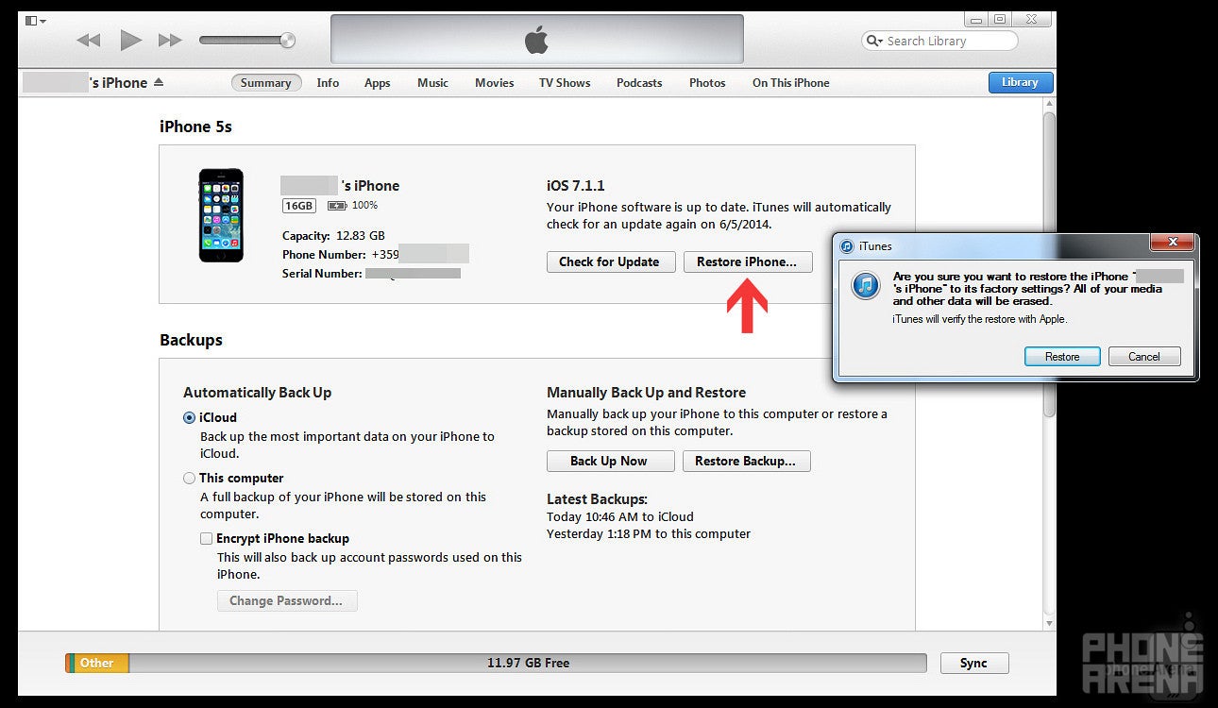Click the battery 100% indicator icon

[x=336, y=205]
